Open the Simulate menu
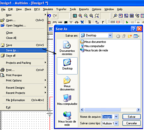 coord(48,9)
